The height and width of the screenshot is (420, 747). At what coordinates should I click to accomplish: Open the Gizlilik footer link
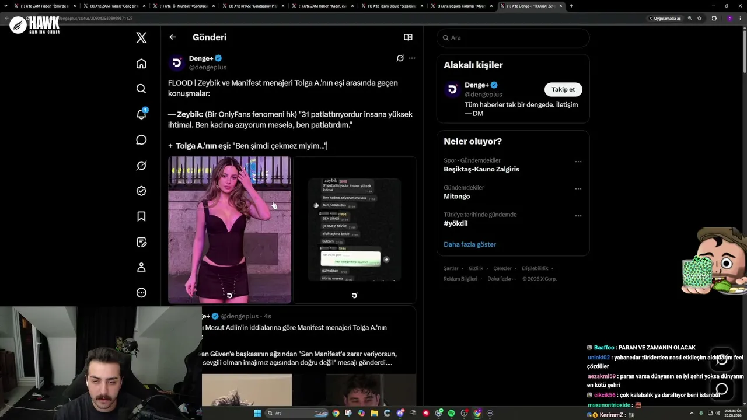click(x=476, y=268)
